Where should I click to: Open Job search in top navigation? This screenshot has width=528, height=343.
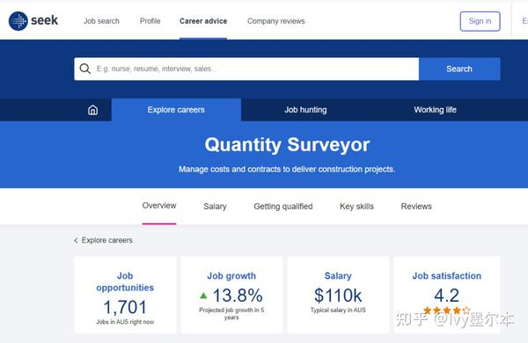101,21
